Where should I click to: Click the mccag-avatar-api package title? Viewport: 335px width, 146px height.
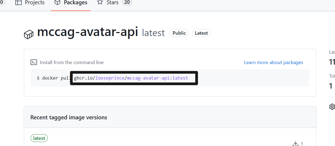tap(87, 32)
